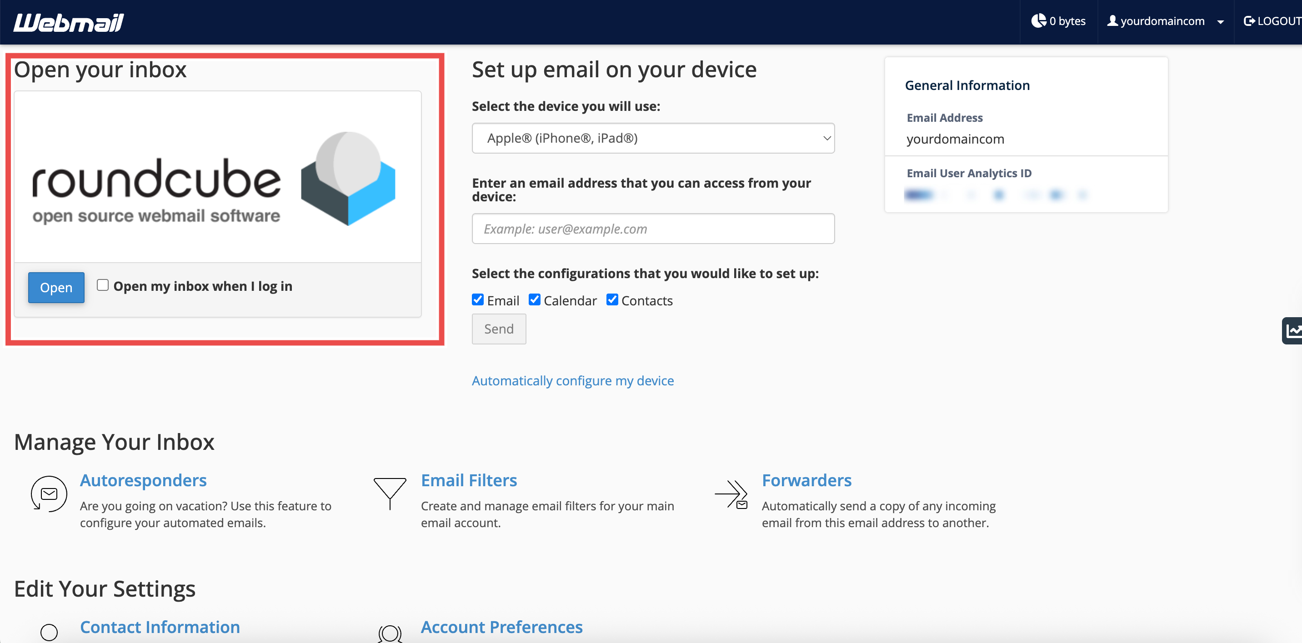Screen dimensions: 1302x643
Task: Click the disk usage pie chart icon
Action: coord(1038,21)
